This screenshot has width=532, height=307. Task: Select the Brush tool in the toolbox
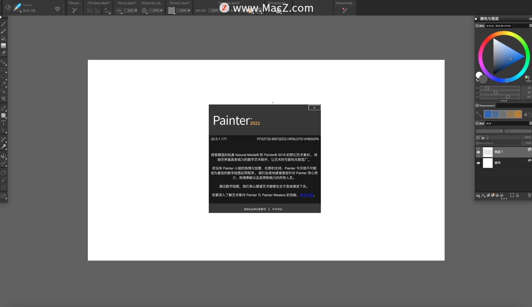3,24
